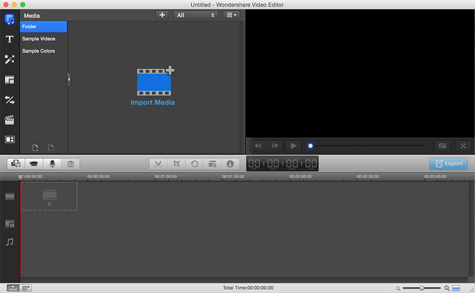Zoom in the timeline with large magnifier
The width and height of the screenshot is (475, 293).
point(446,288)
